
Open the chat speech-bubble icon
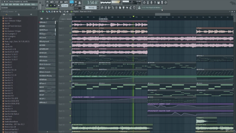click(x=166, y=3)
